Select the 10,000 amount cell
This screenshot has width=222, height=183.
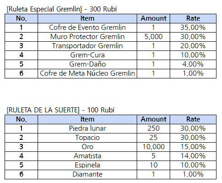point(153,147)
